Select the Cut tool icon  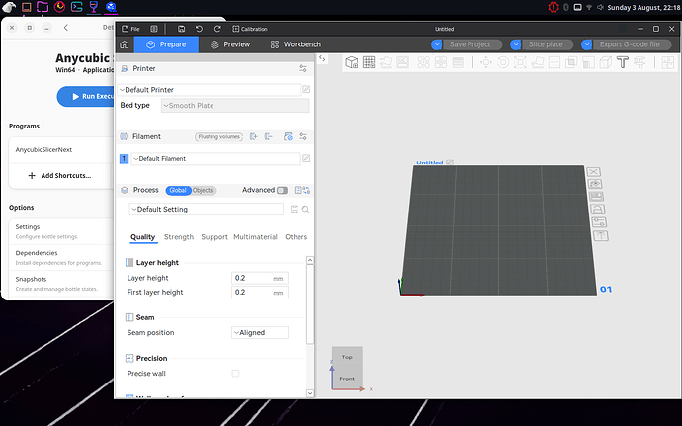click(x=554, y=62)
